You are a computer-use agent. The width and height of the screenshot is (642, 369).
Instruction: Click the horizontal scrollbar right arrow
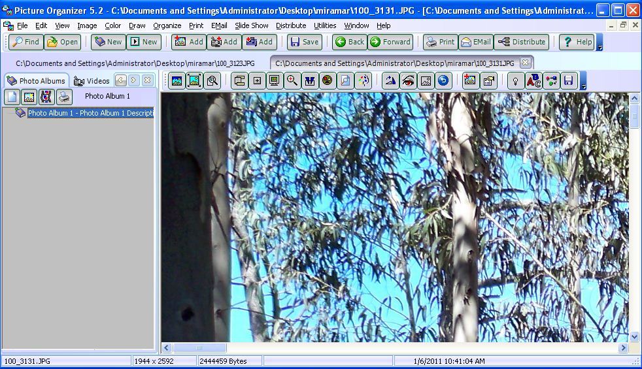[623, 348]
